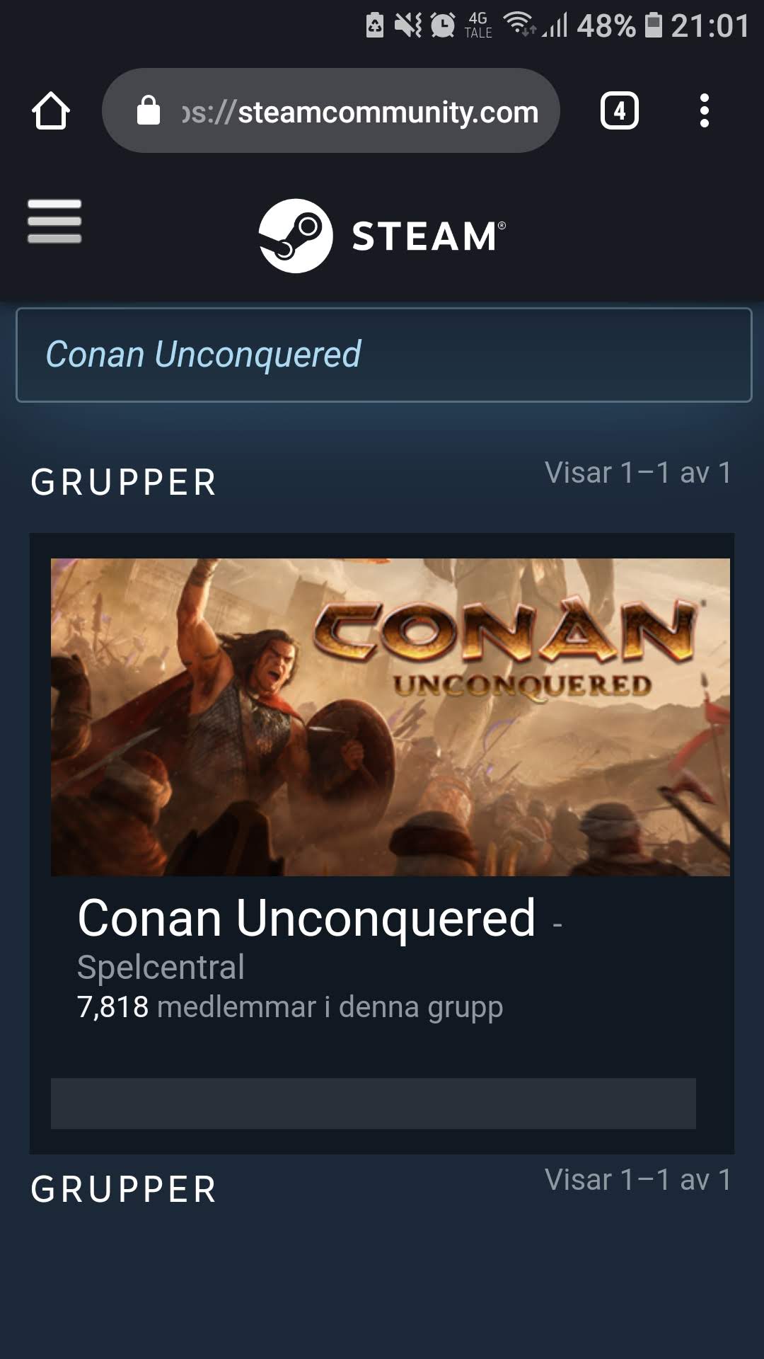Screen dimensions: 764x1359
Task: Tap the alarm clock status icon
Action: point(443,25)
